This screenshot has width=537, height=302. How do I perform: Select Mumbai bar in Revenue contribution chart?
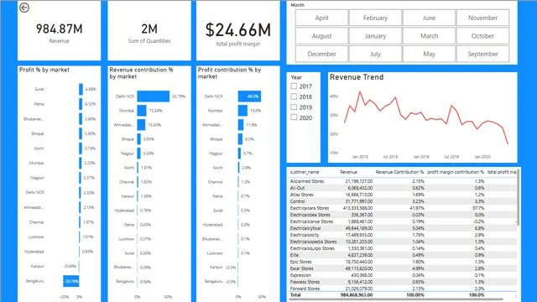coord(142,111)
